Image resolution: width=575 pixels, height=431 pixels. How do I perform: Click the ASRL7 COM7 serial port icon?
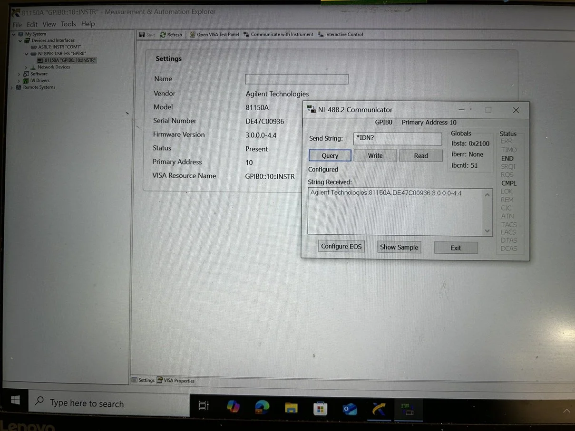click(34, 47)
